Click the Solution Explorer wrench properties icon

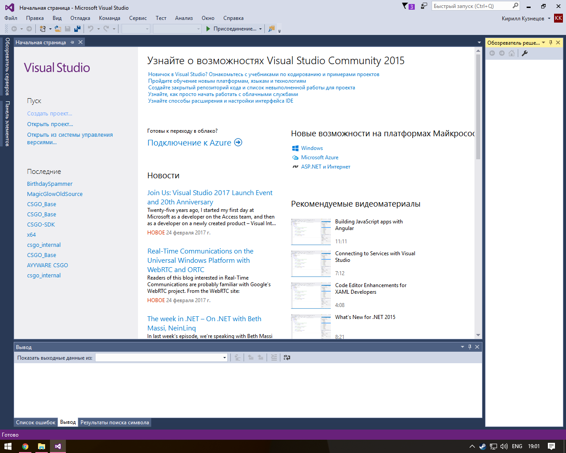click(525, 53)
